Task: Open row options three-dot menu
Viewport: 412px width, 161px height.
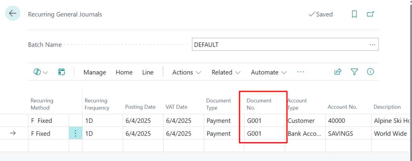Action: coord(75,134)
